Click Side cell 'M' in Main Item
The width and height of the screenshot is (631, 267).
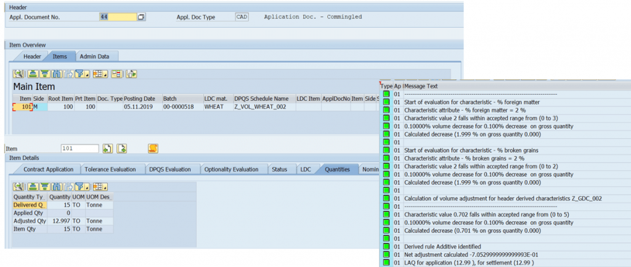pos(40,107)
